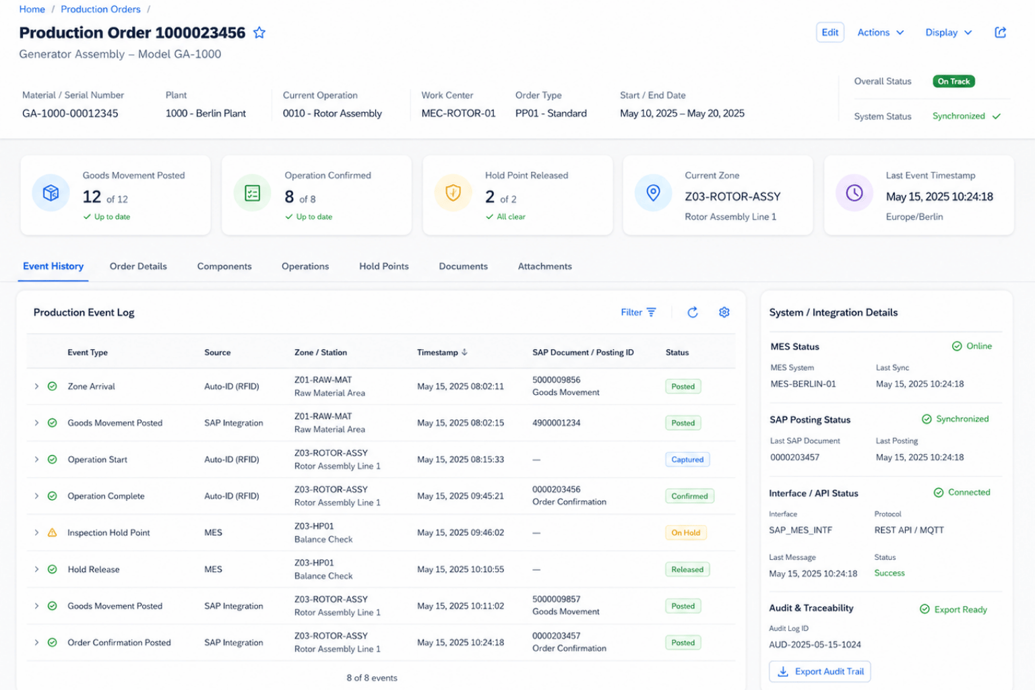Mark order as favorite with star icon
Image resolution: width=1035 pixels, height=690 pixels.
(x=259, y=32)
